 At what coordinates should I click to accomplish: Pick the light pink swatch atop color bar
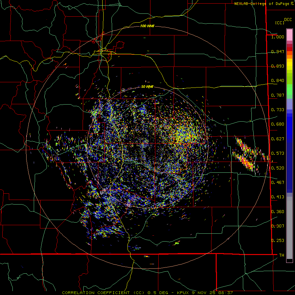289,35
